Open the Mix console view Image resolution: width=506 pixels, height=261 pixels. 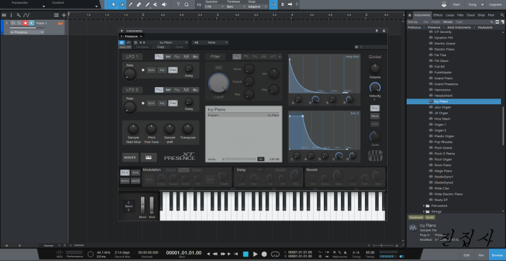pos(481,255)
